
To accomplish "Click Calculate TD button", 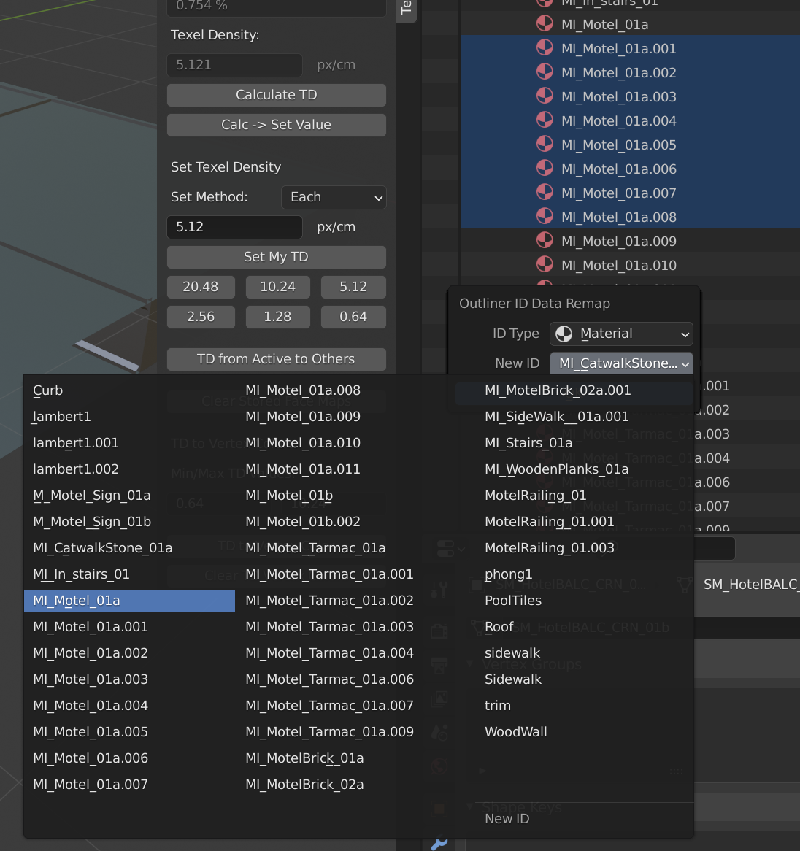I will [276, 95].
